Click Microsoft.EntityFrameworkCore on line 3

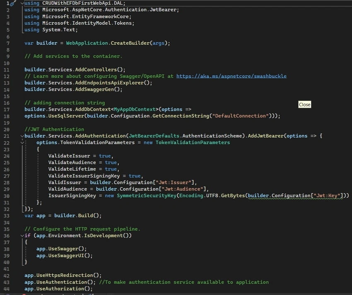(x=86, y=17)
